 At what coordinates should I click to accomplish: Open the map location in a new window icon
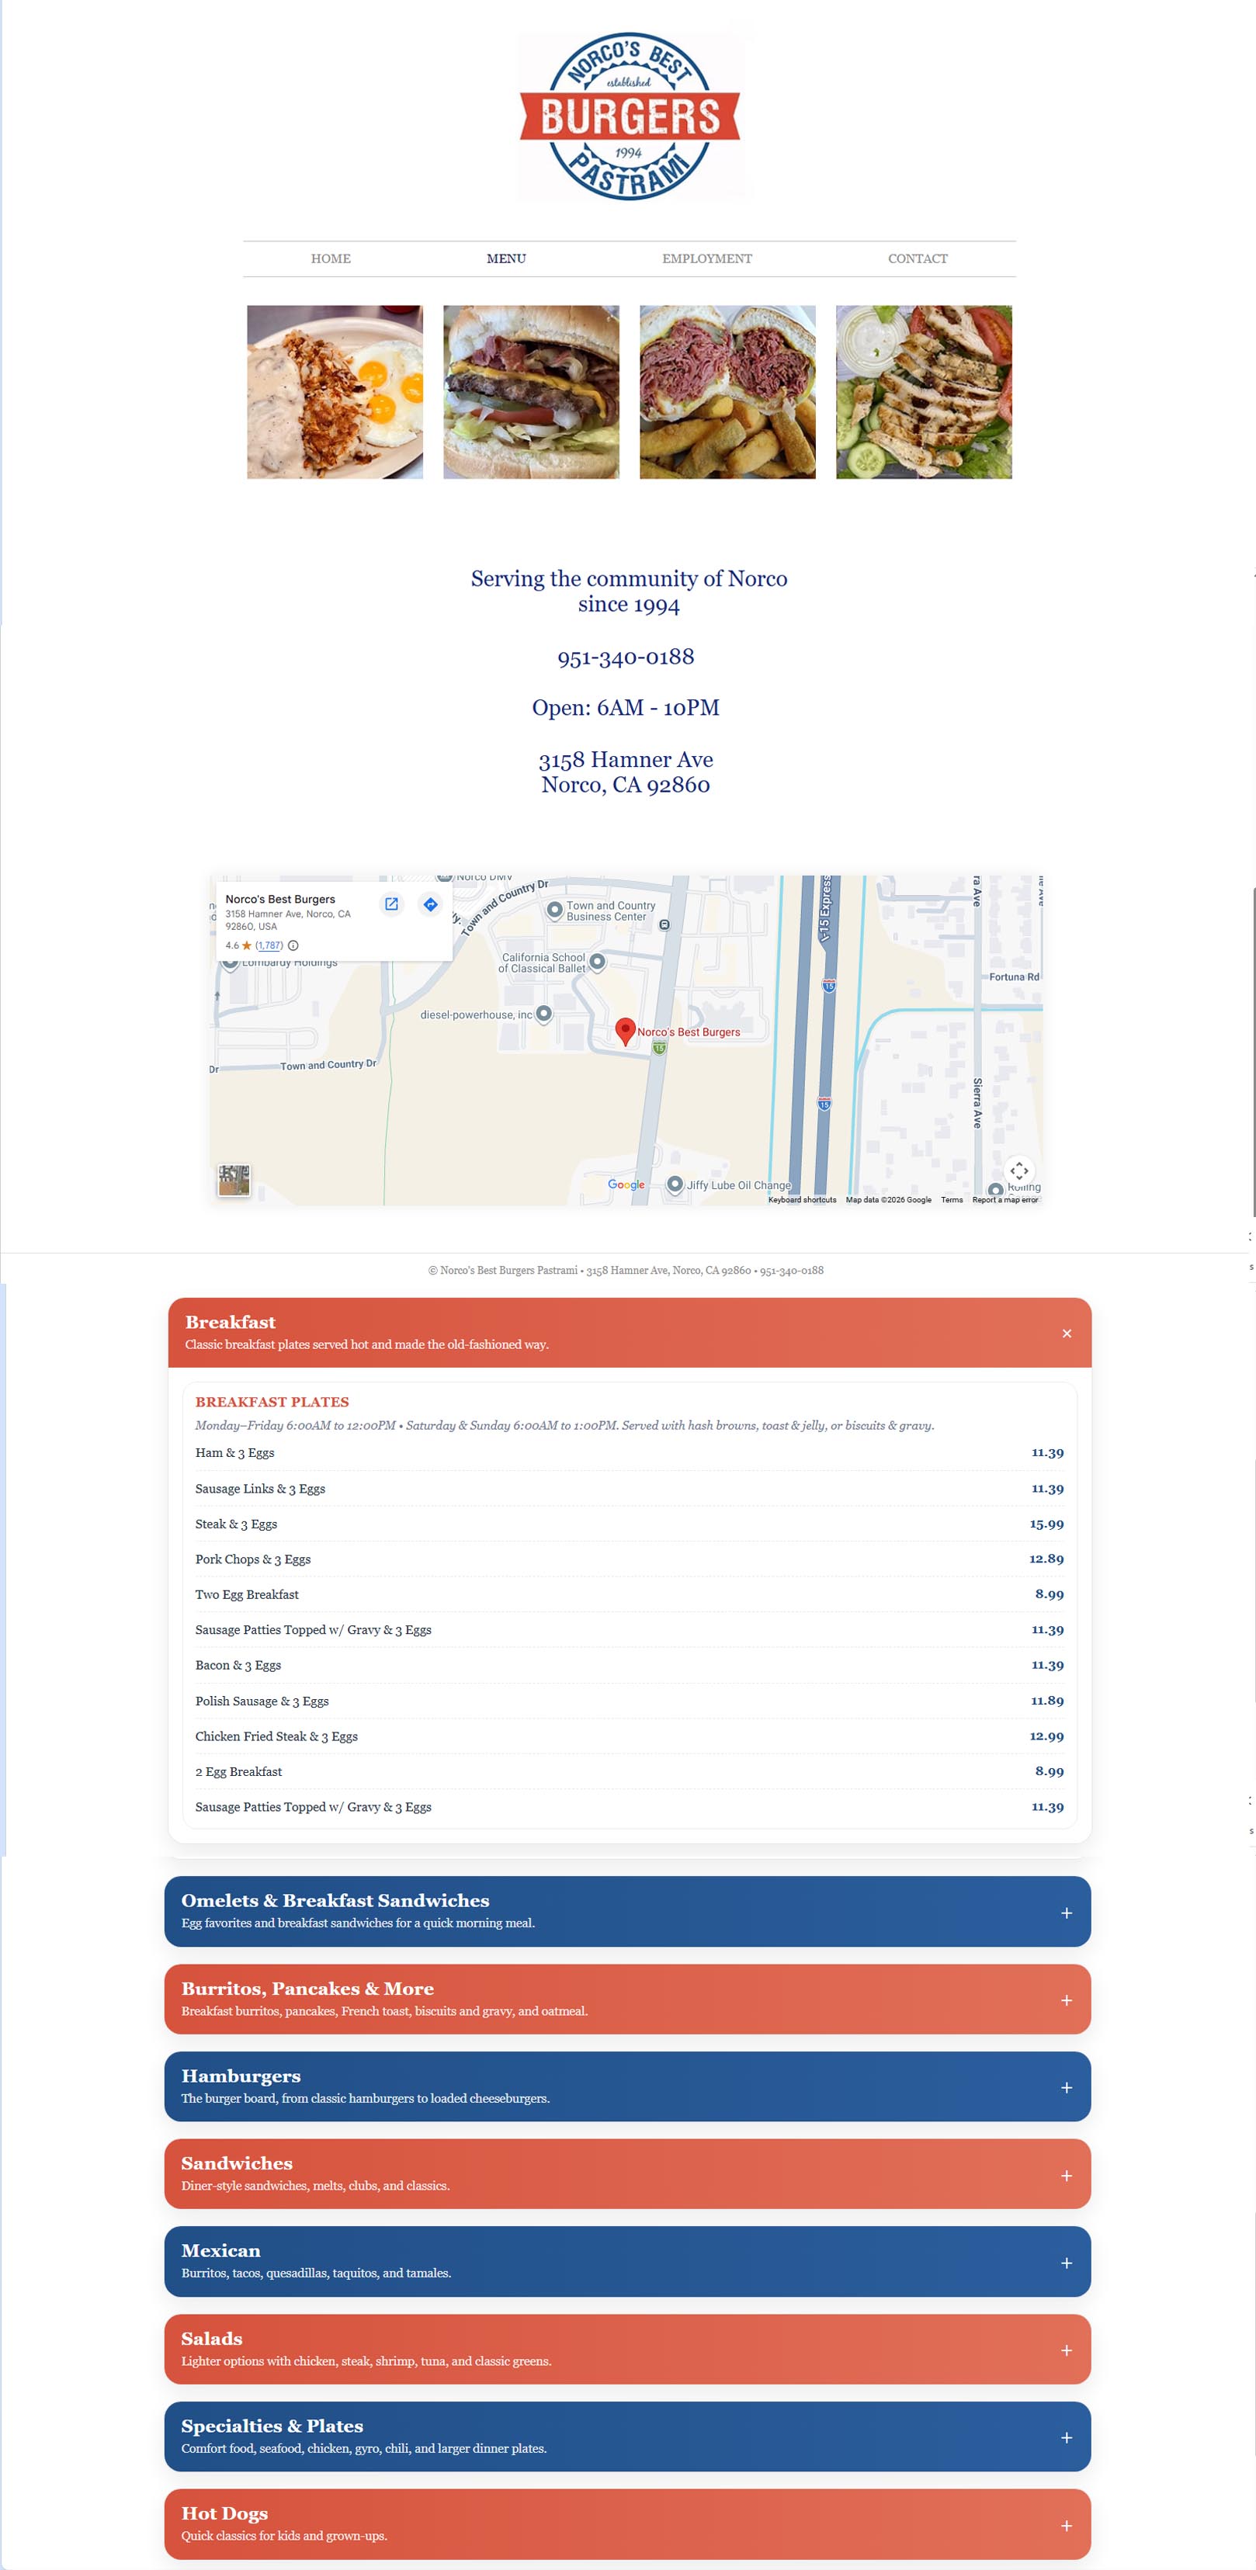click(392, 904)
